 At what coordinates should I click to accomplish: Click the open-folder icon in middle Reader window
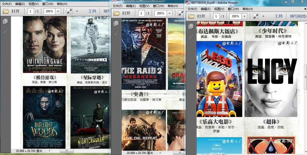pos(117,13)
